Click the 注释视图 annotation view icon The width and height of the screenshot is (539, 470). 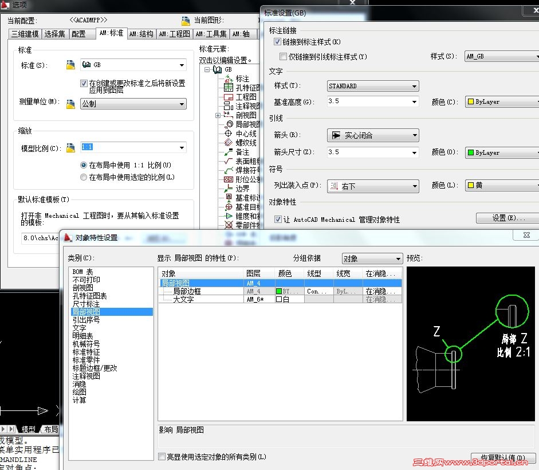pyautogui.click(x=229, y=106)
